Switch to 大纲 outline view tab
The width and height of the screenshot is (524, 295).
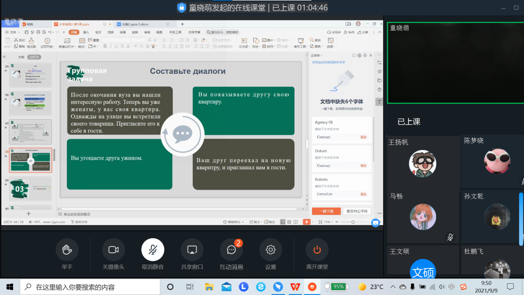tap(21, 57)
